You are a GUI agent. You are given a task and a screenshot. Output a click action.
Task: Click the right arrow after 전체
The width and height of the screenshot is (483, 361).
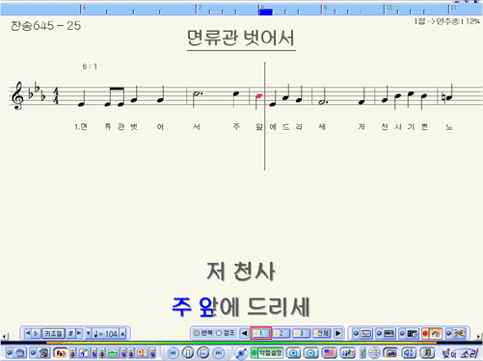[x=338, y=333]
